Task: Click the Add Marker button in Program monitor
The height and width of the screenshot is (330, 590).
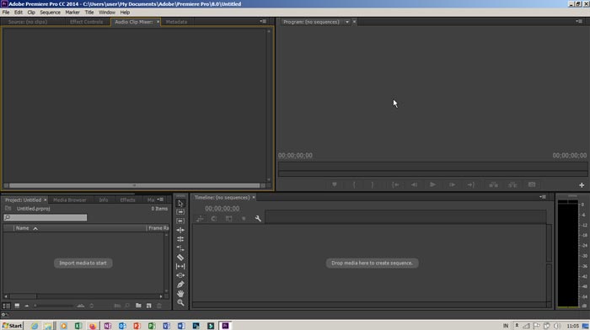Action: 334,185
